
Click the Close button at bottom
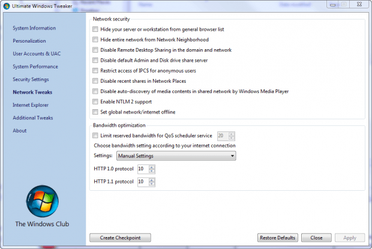click(x=316, y=238)
